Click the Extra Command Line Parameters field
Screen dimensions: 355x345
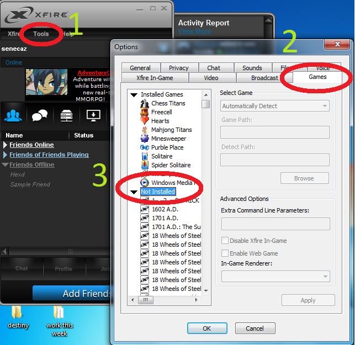[x=275, y=224]
